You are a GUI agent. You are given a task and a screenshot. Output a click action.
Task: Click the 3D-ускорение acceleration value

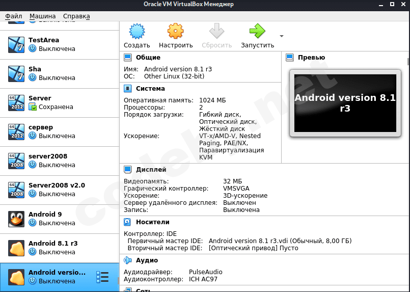[245, 196]
